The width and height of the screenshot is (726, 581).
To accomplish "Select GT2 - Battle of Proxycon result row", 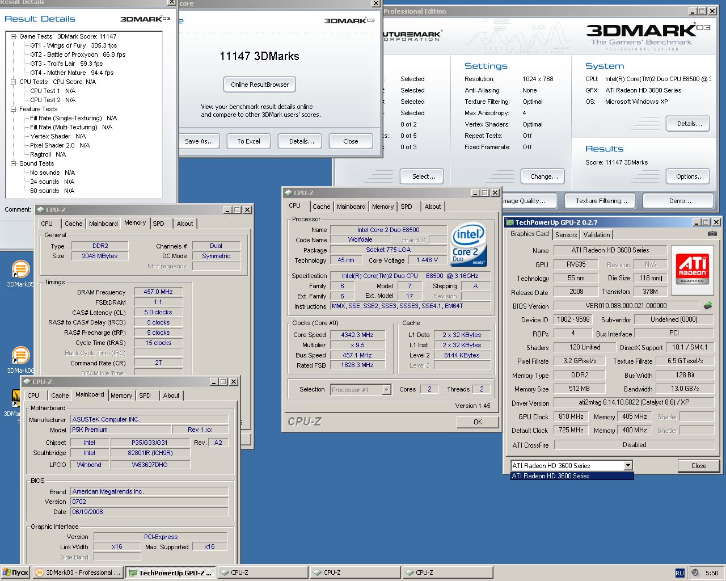I will click(78, 54).
